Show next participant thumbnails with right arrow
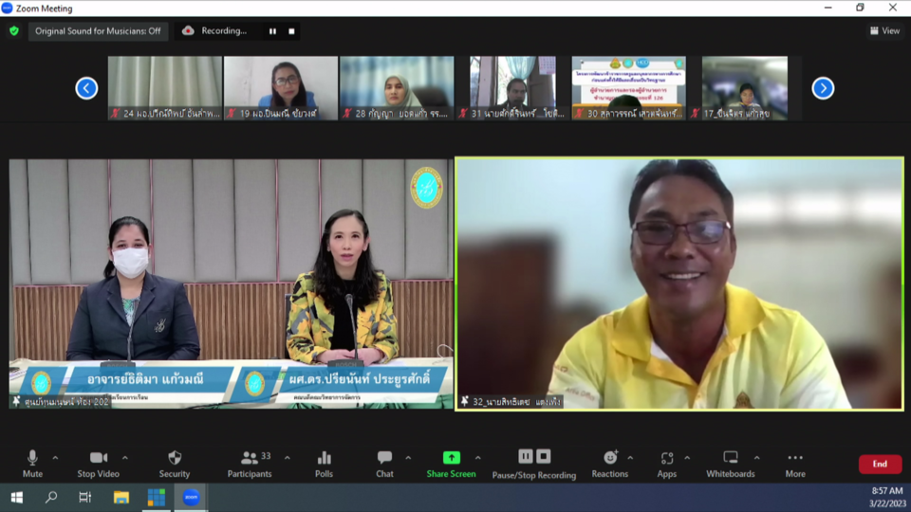Image resolution: width=911 pixels, height=512 pixels. tap(823, 88)
